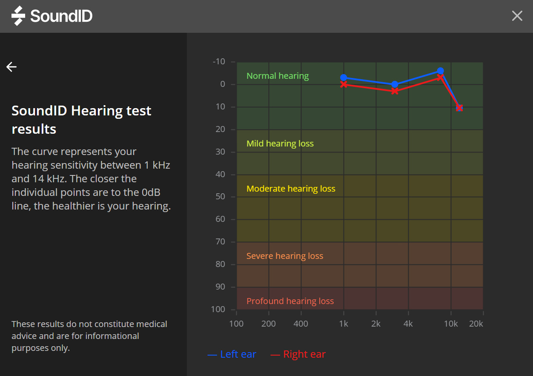Click the SoundID title text
The height and width of the screenshot is (376, 533).
(x=61, y=16)
